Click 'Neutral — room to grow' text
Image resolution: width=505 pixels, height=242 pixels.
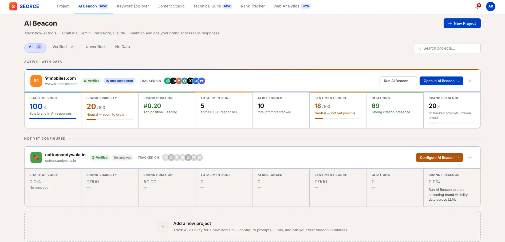click(105, 115)
